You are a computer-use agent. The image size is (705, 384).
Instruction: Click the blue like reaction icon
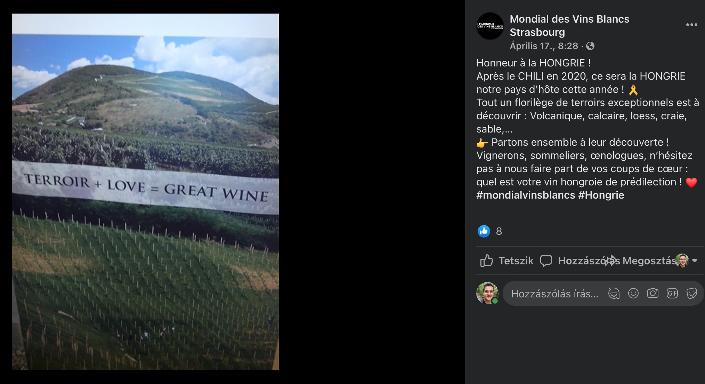coord(484,231)
